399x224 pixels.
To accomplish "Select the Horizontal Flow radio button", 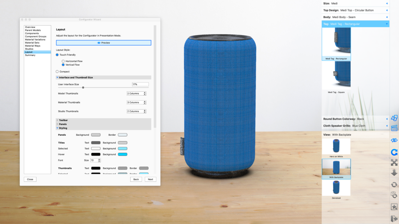I will (x=63, y=61).
